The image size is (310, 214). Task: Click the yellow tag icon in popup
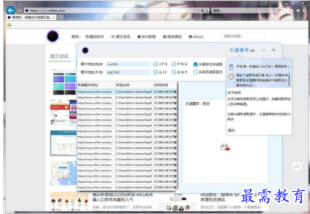click(231, 76)
